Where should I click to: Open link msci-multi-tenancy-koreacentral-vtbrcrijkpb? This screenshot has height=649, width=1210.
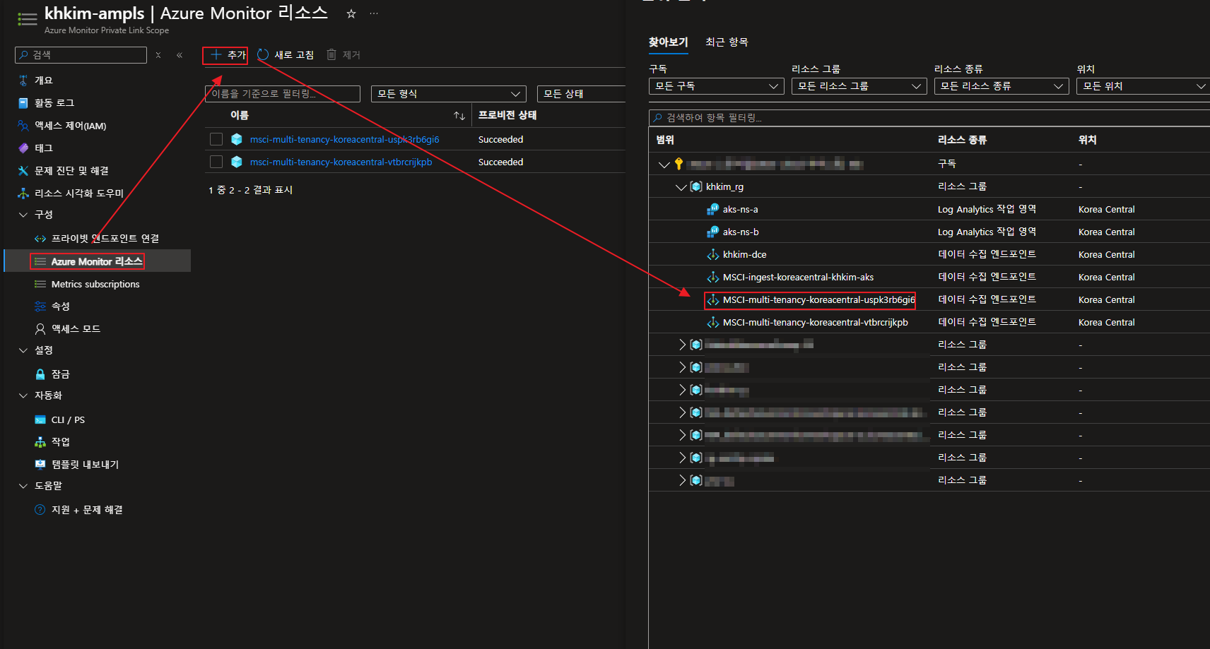tap(341, 162)
